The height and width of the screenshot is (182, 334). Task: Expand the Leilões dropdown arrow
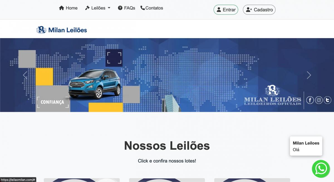click(x=109, y=8)
